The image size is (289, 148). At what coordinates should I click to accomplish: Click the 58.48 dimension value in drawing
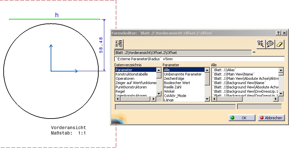(101, 45)
